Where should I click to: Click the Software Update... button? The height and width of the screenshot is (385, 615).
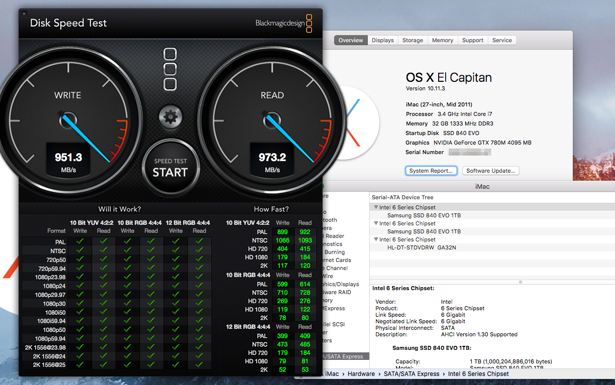[490, 171]
